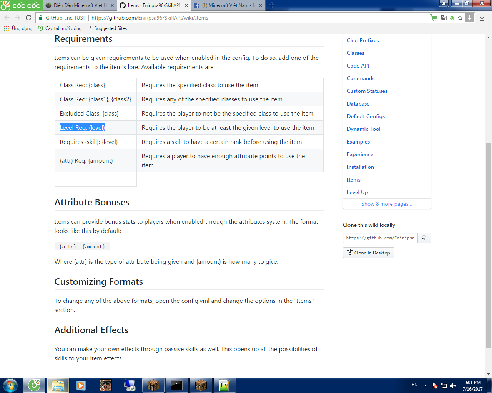
Task: Open the downloads icon at toolbar's right end
Action: [482, 18]
